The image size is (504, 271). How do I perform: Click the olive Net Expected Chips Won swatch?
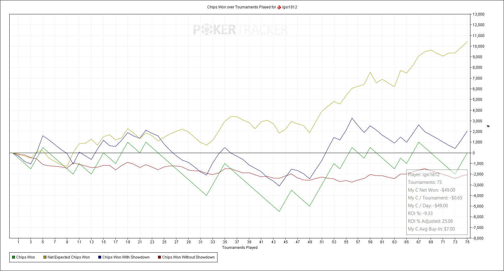click(45, 257)
